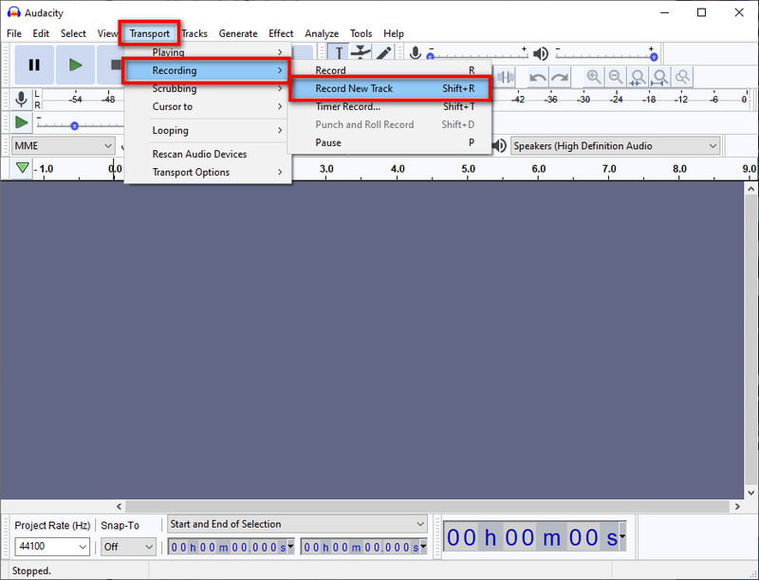This screenshot has width=759, height=580.
Task: Click the vertical scrollbar up arrow
Action: tap(750, 189)
